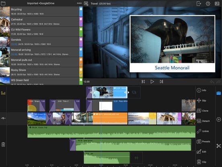The image size is (222, 167).
Task: Open the Rocky Shore thumbnail in library
Action: (5, 72)
